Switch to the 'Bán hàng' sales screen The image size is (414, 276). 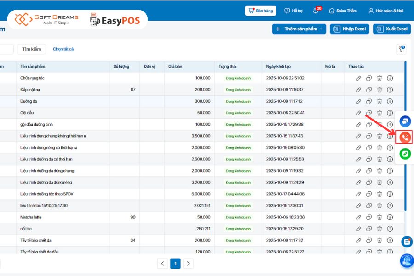coord(260,11)
